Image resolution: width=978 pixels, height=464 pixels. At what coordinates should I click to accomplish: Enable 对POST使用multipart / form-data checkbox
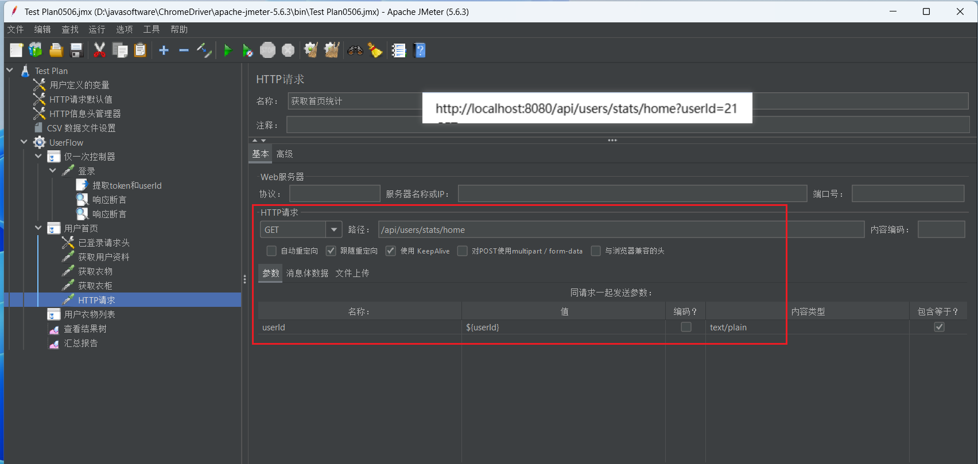tap(462, 251)
